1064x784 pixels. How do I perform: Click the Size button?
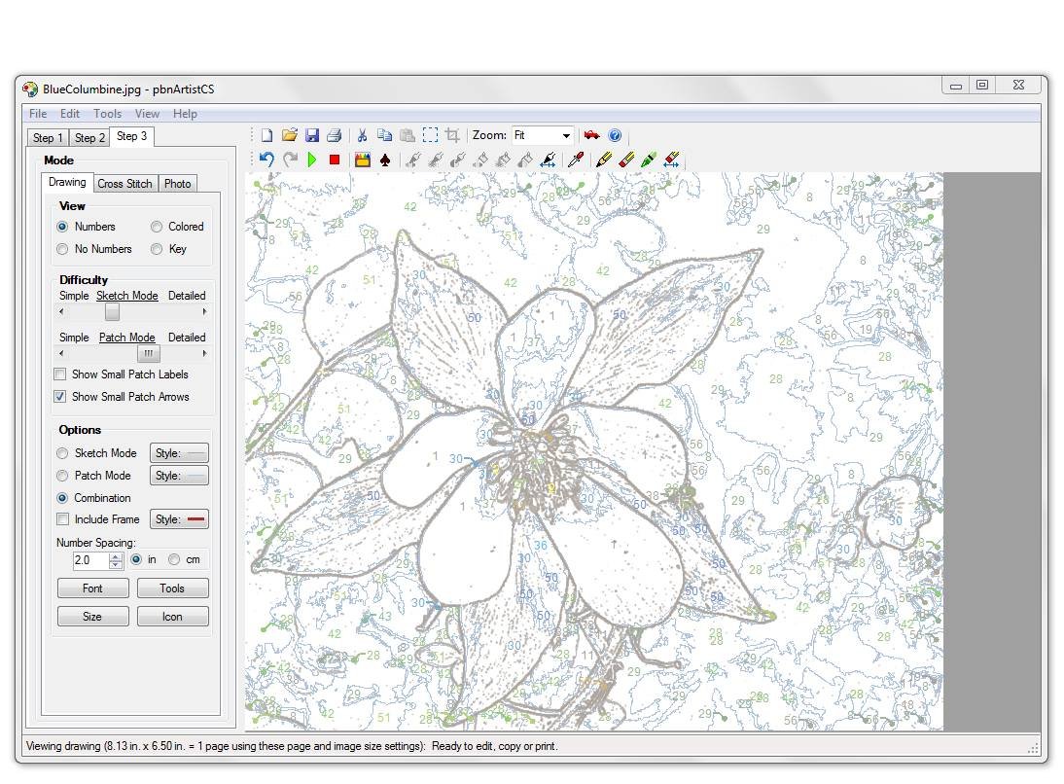(x=92, y=617)
